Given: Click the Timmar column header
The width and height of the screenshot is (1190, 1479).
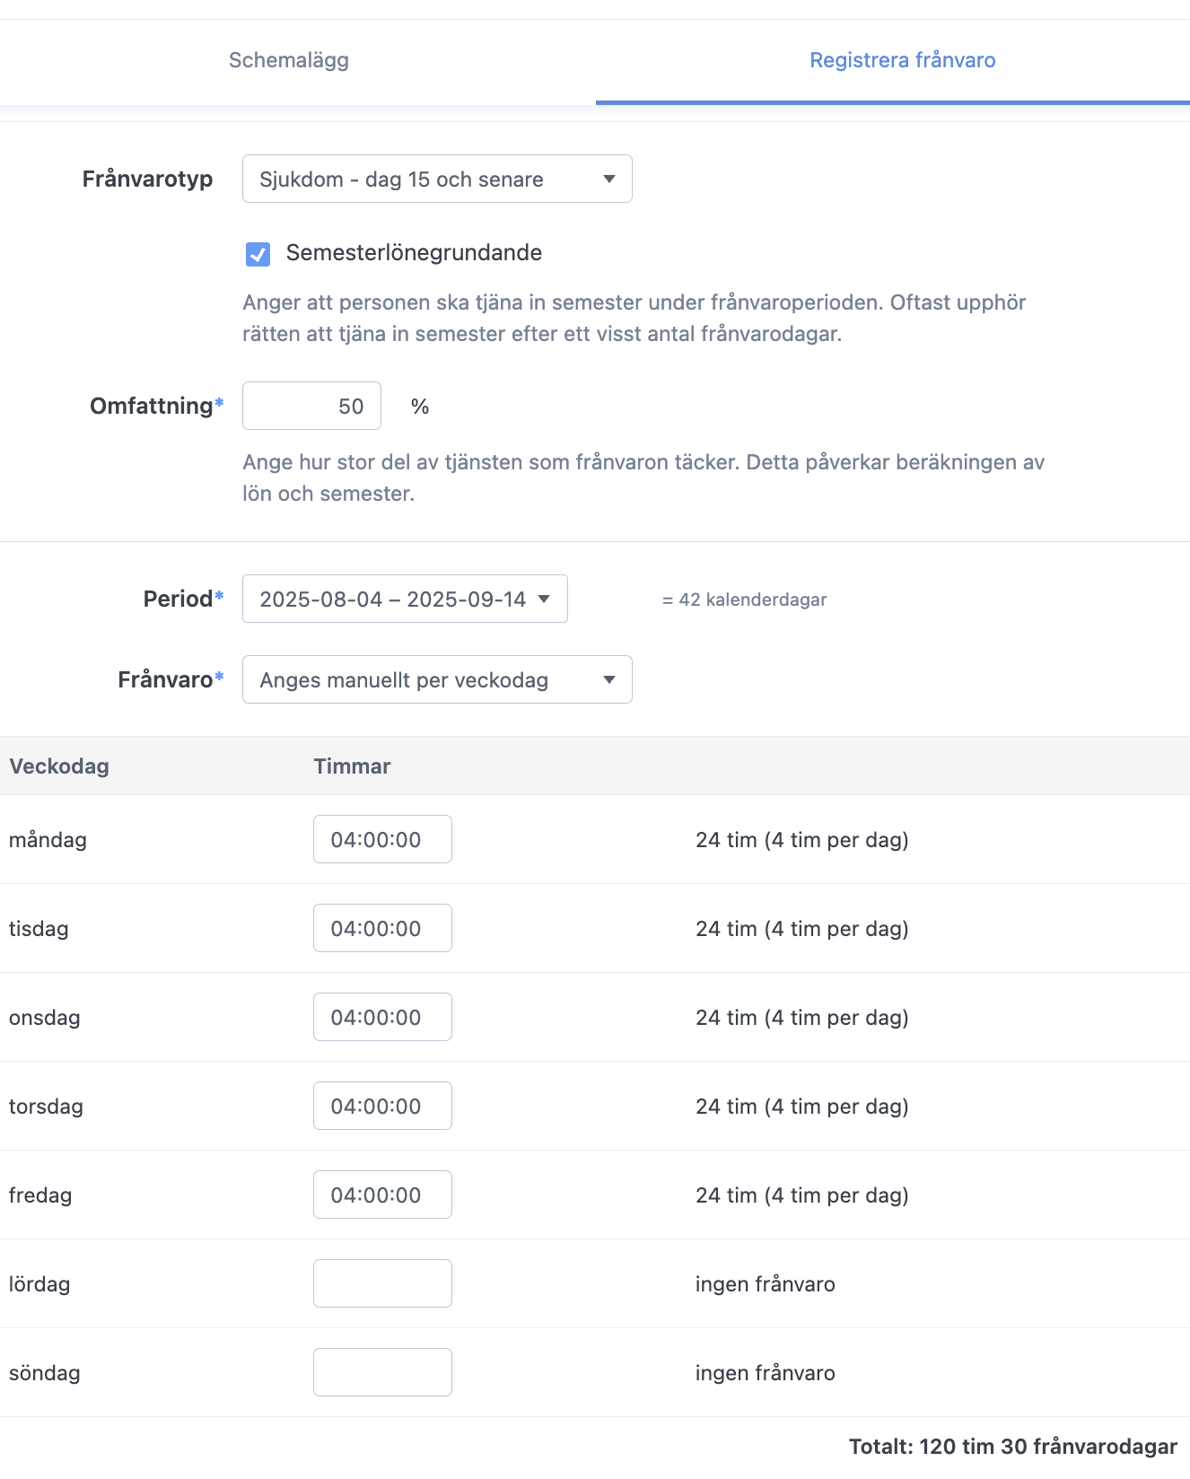Looking at the screenshot, I should click(352, 766).
